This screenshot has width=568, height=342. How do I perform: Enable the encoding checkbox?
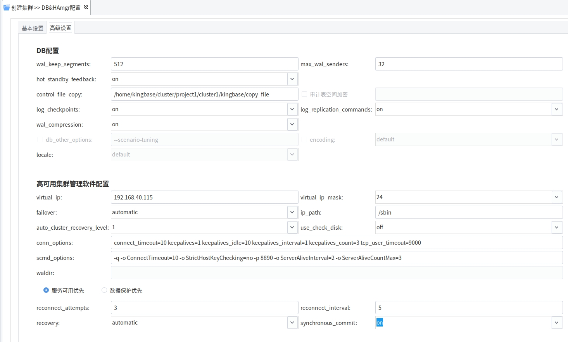click(x=304, y=139)
